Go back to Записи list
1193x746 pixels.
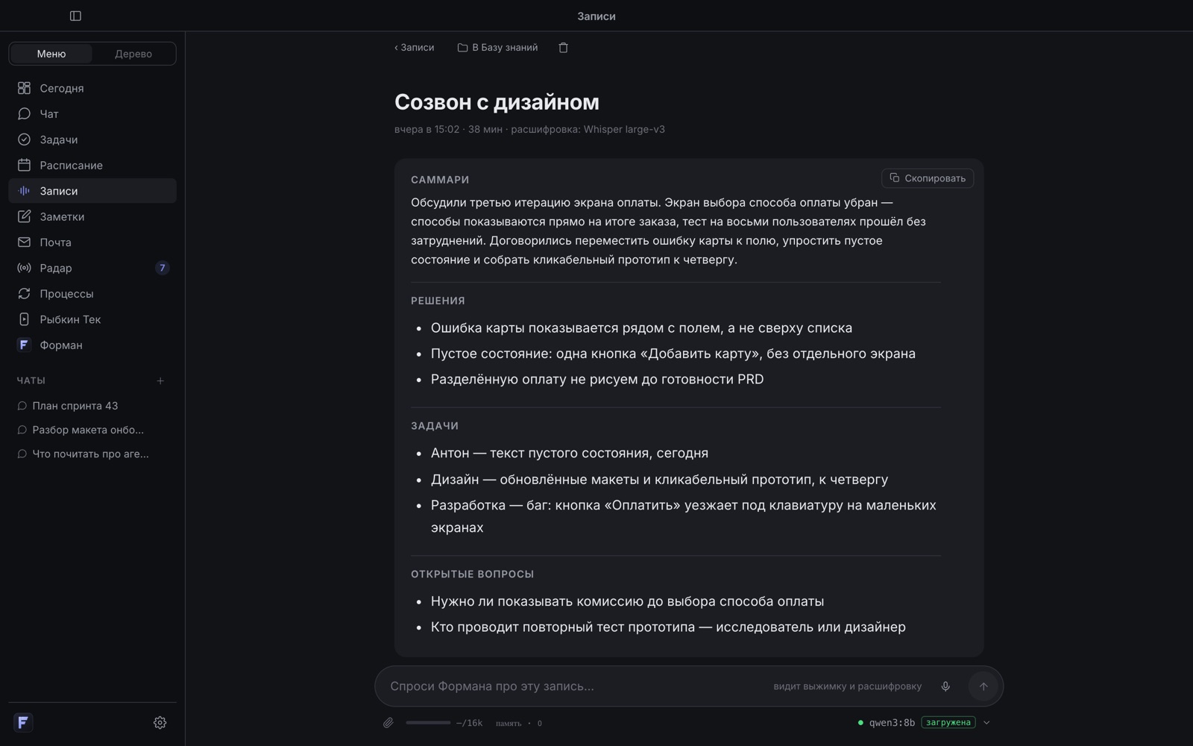pyautogui.click(x=414, y=48)
